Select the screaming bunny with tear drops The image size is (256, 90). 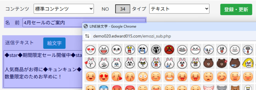(156, 63)
